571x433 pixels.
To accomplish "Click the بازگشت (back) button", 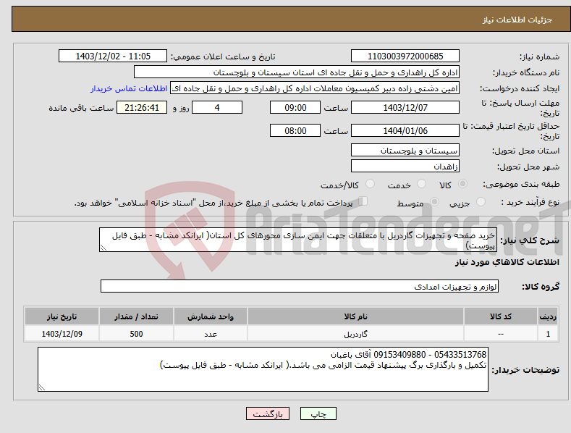I will pyautogui.click(x=268, y=413).
